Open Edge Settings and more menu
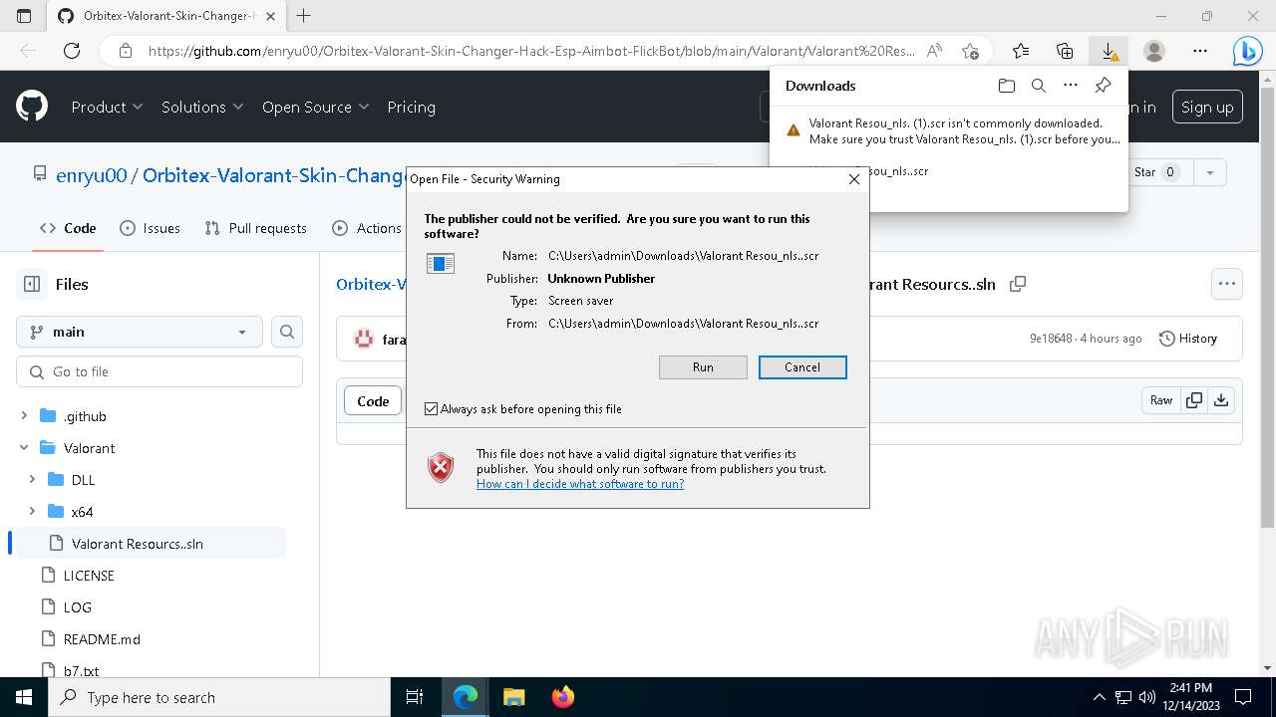The image size is (1276, 717). 1200,51
